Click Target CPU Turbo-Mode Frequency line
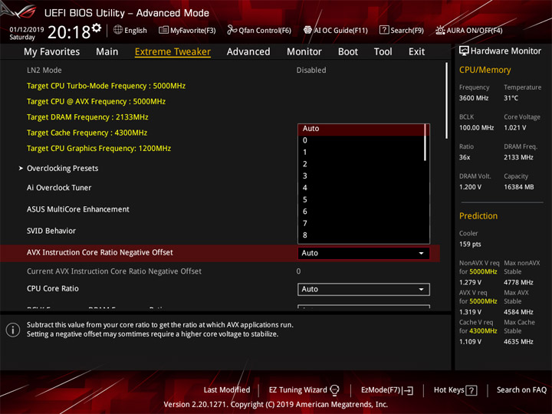Screen dimensions: 552x414 coord(106,86)
